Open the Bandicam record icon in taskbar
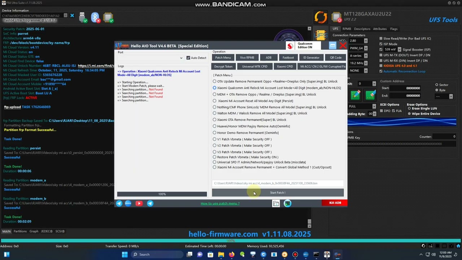Image resolution: width=462 pixels, height=260 pixels. click(x=295, y=255)
